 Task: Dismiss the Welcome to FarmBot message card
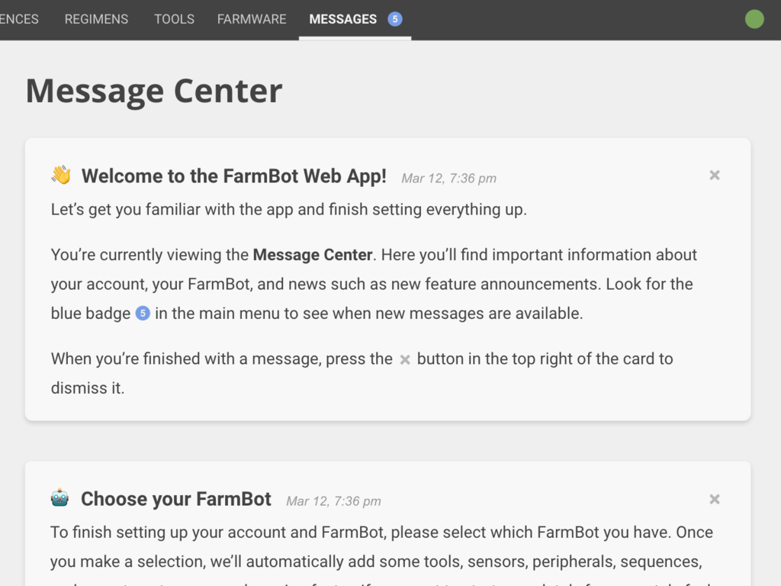point(715,175)
